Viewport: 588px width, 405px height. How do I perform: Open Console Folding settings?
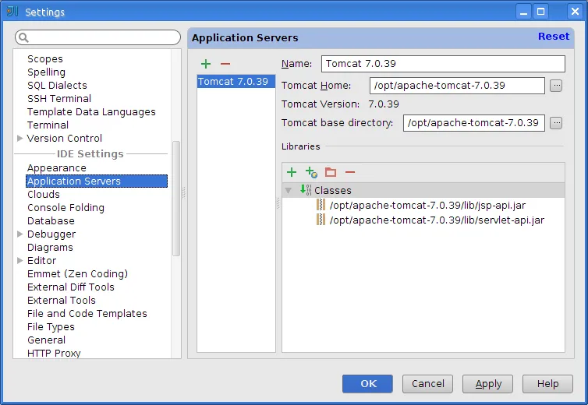click(66, 207)
